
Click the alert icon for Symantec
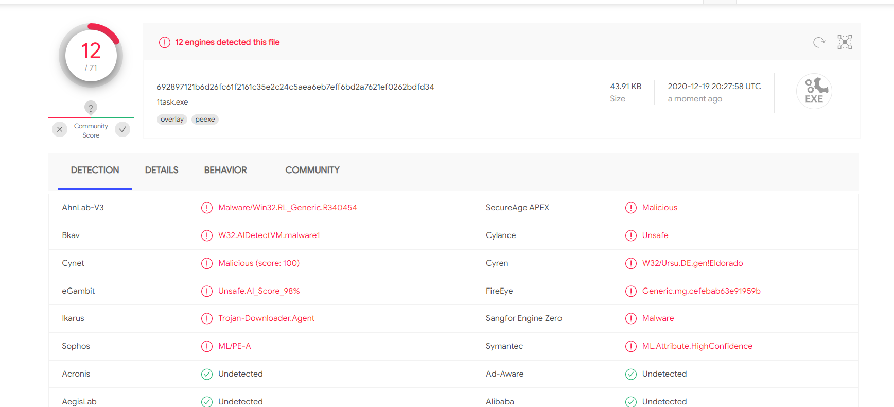[x=631, y=346]
